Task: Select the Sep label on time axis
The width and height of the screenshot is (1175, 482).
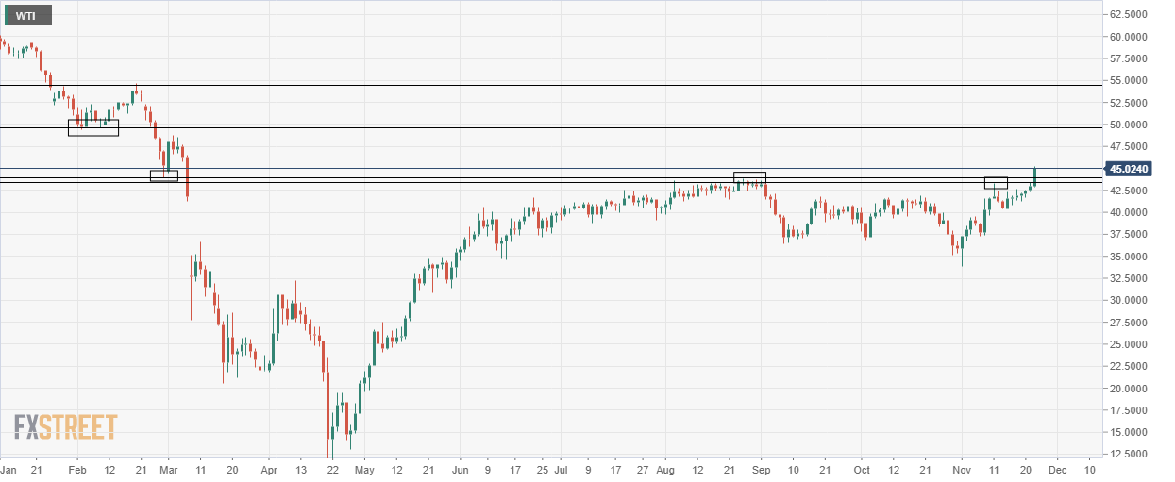Action: click(762, 469)
